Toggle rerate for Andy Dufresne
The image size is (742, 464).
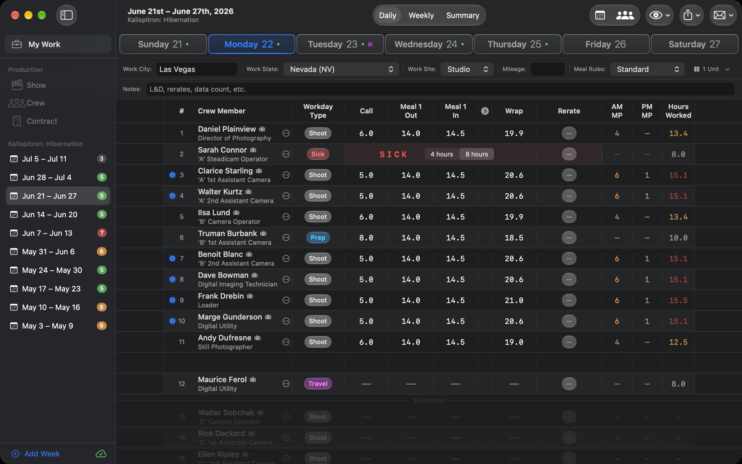[x=569, y=342]
